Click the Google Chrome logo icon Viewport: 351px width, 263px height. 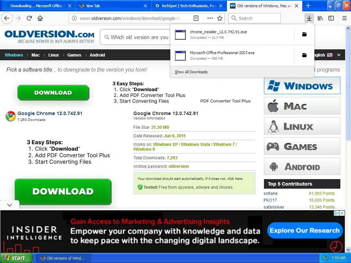tap(11, 116)
